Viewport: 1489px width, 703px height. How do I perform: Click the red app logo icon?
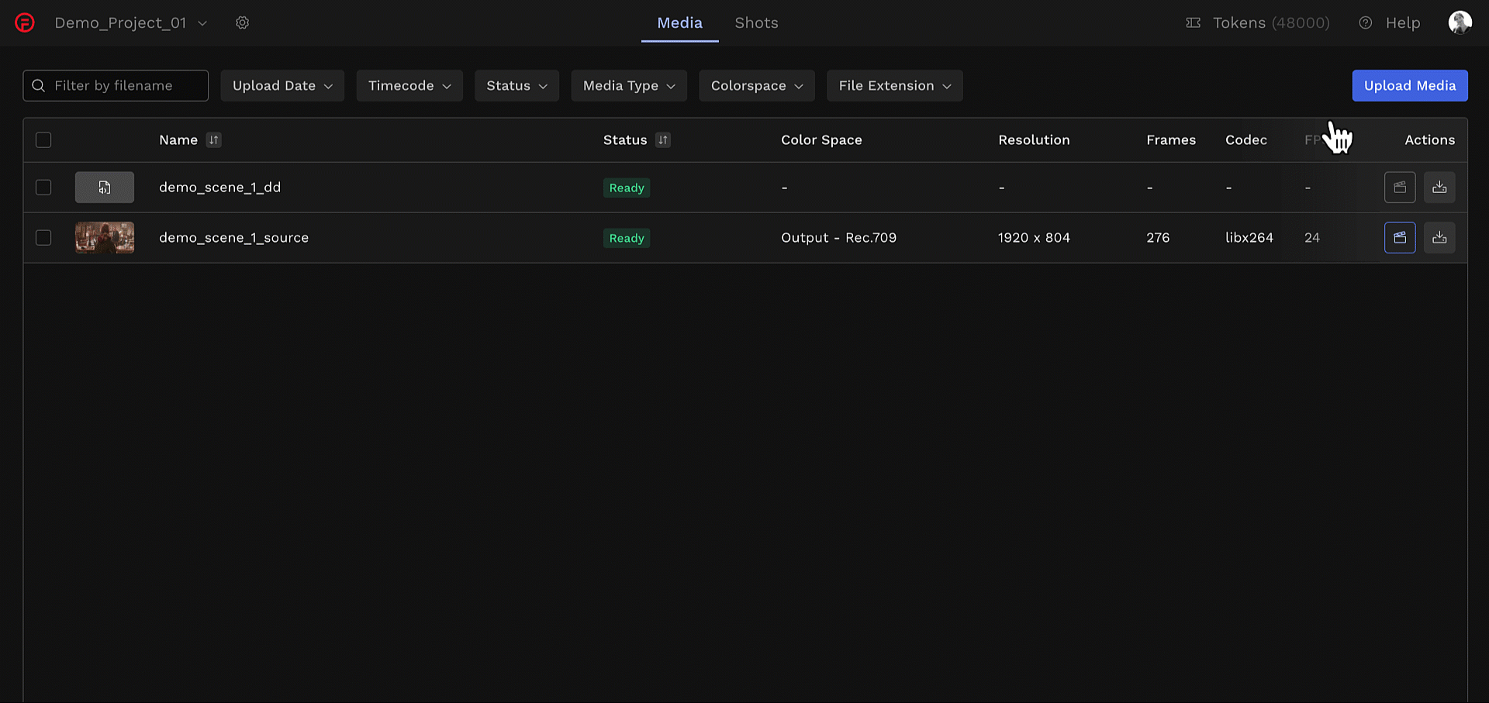coord(25,22)
